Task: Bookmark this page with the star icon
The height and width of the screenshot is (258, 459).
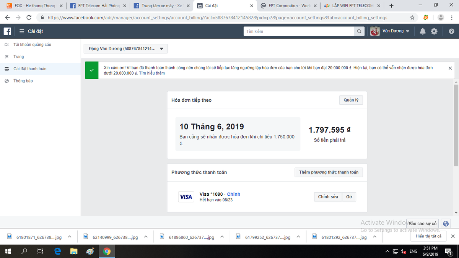Action: [412, 18]
